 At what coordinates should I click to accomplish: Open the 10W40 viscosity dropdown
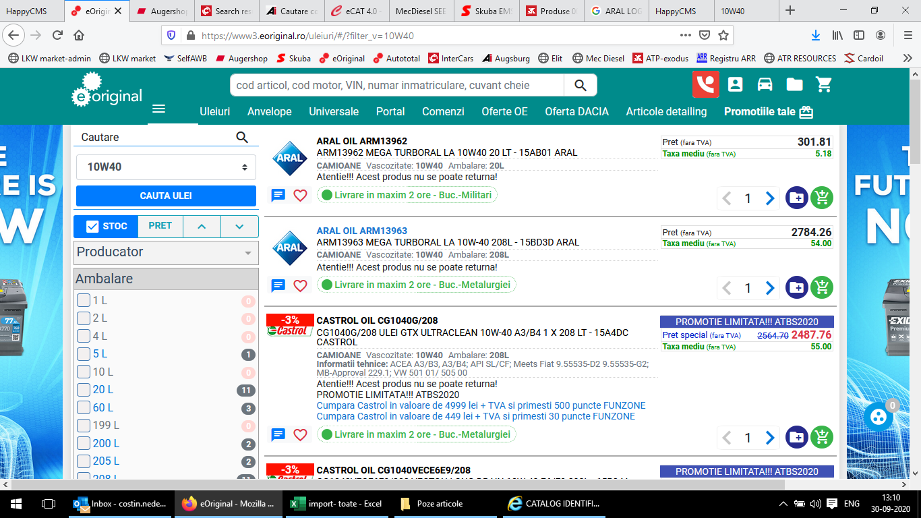(166, 167)
